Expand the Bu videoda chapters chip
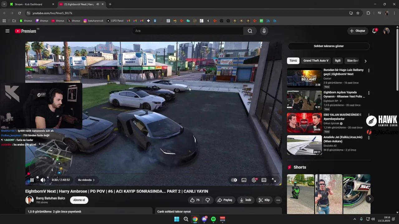Screen dimensions: 399x224 (86, 180)
